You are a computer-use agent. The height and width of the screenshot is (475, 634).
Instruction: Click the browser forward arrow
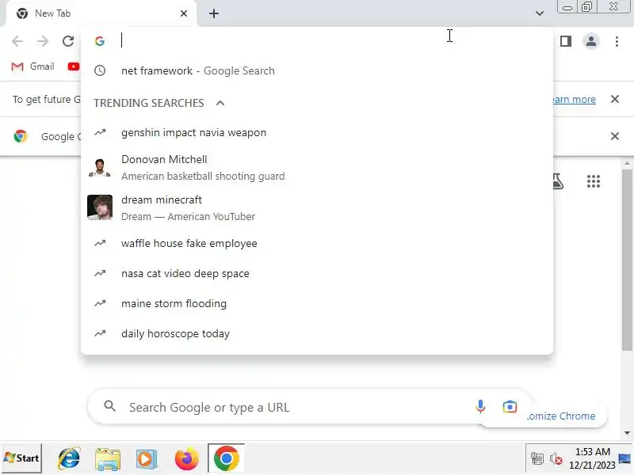43,41
